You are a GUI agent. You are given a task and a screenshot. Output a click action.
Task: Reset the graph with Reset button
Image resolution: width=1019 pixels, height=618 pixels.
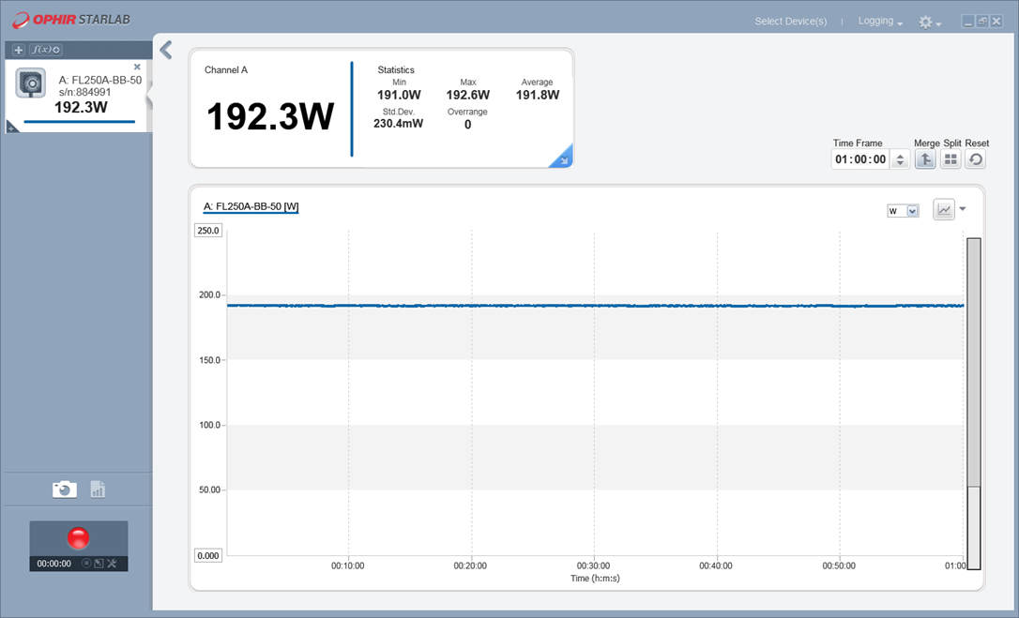point(976,159)
